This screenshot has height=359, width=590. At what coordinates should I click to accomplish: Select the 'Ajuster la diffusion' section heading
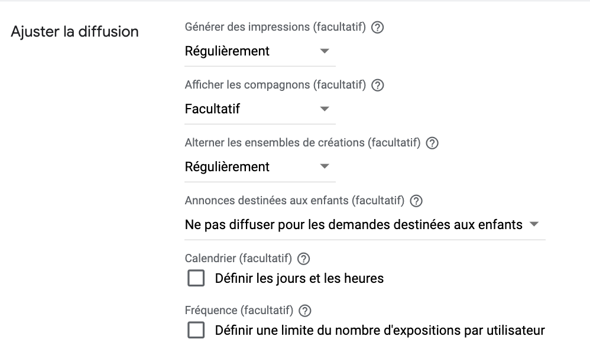[x=75, y=32]
